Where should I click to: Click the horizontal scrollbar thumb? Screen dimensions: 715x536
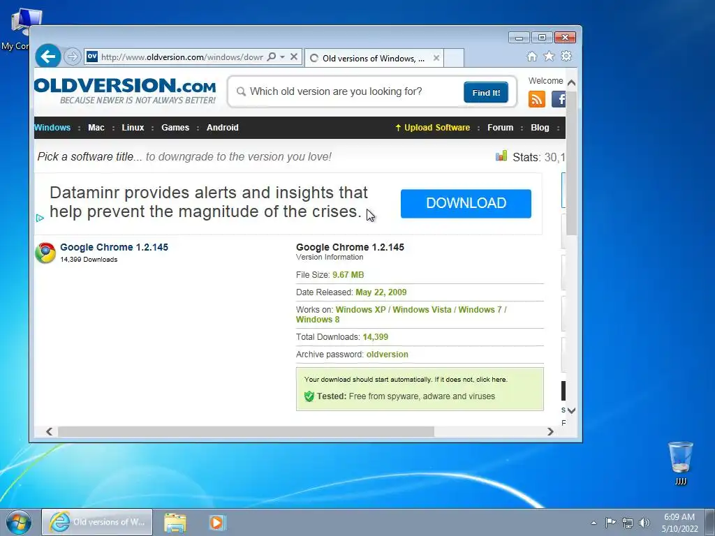pos(246,431)
